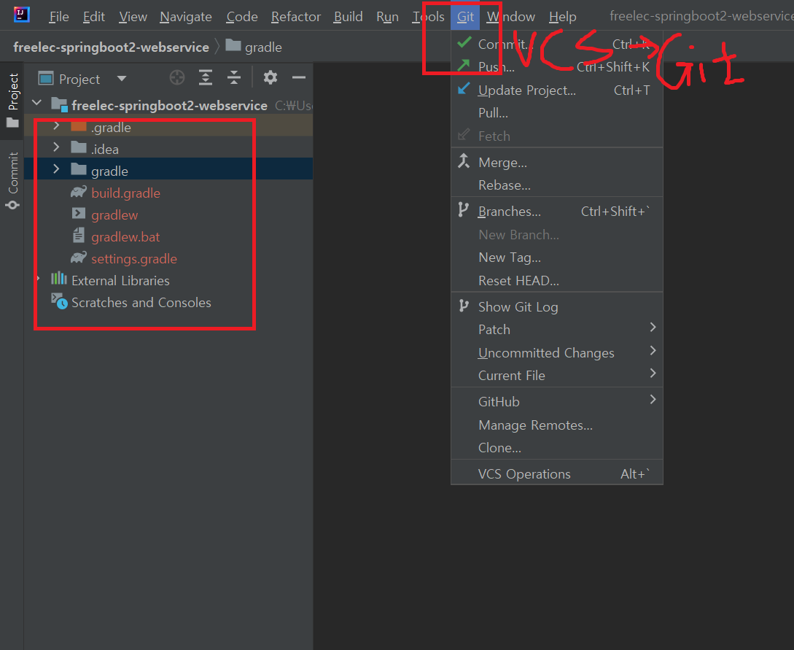The height and width of the screenshot is (650, 794).
Task: Click the orange .gradle folder icon
Action: [79, 126]
